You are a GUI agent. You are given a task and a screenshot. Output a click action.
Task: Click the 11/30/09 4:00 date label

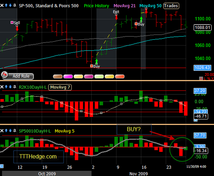tap(196, 166)
